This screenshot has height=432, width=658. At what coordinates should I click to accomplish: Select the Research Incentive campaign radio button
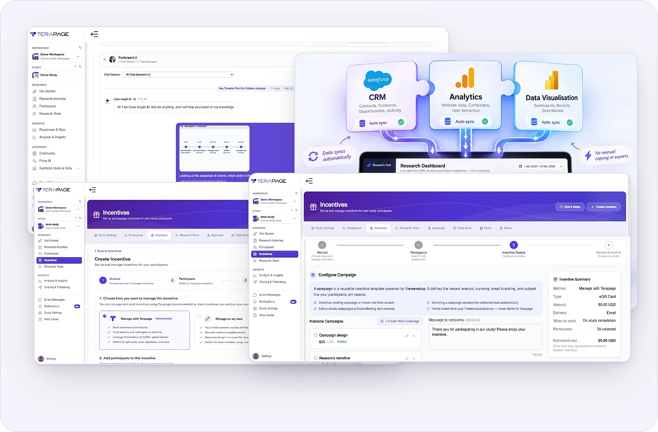(316, 358)
